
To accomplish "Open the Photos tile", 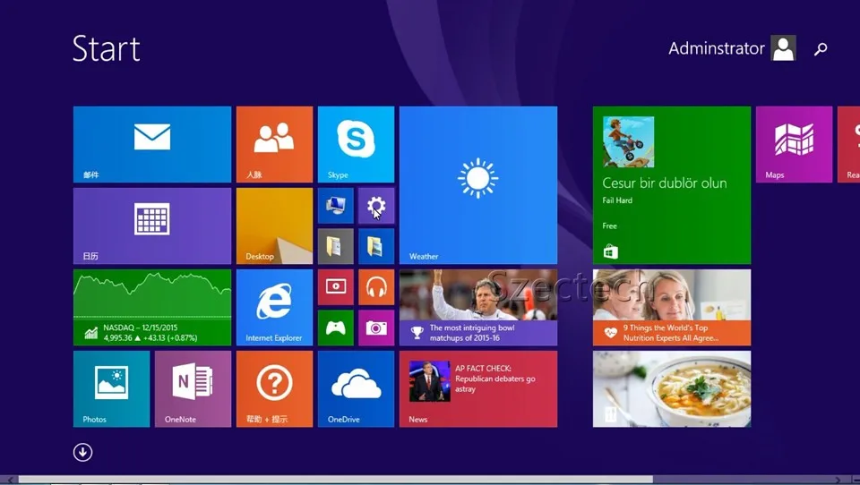I will point(111,389).
